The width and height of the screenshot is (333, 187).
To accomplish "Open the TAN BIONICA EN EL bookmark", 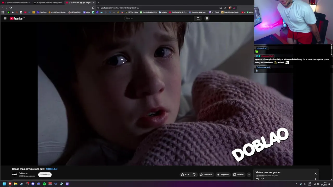I will (178, 12).
